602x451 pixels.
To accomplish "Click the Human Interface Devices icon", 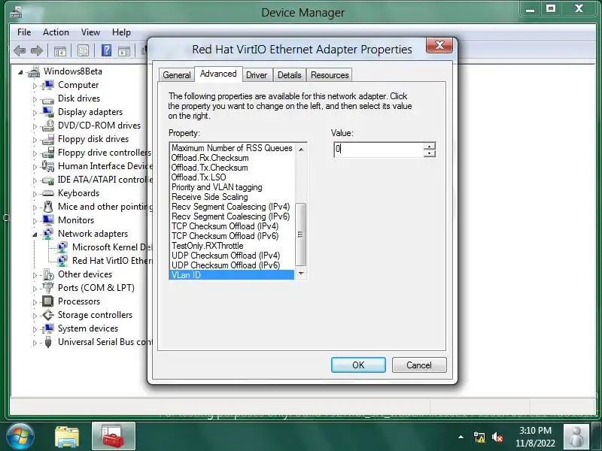I will point(48,166).
